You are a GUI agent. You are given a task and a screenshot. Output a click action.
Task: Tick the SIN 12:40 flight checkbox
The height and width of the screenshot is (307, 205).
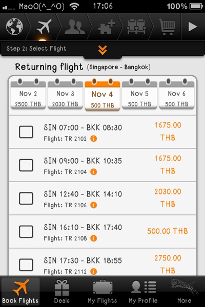[x=26, y=199]
